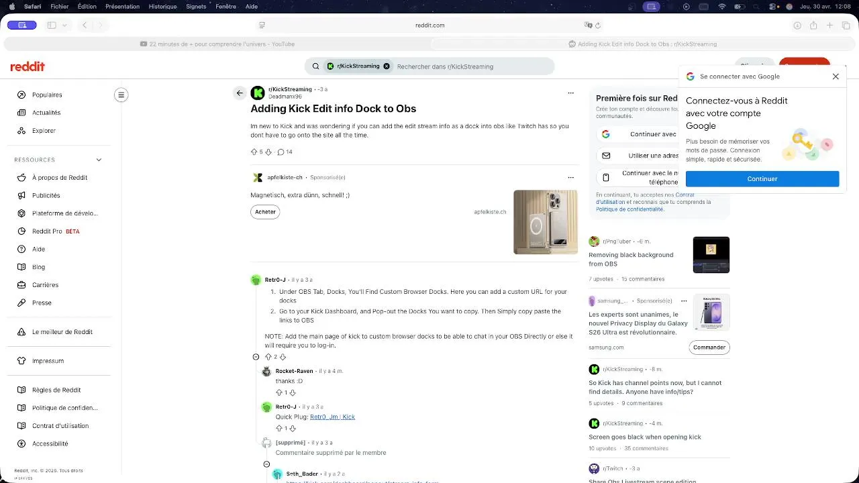This screenshot has height=483, width=859.
Task: Upvote Retr0-J's comment with 2 votes
Action: pyautogui.click(x=268, y=357)
